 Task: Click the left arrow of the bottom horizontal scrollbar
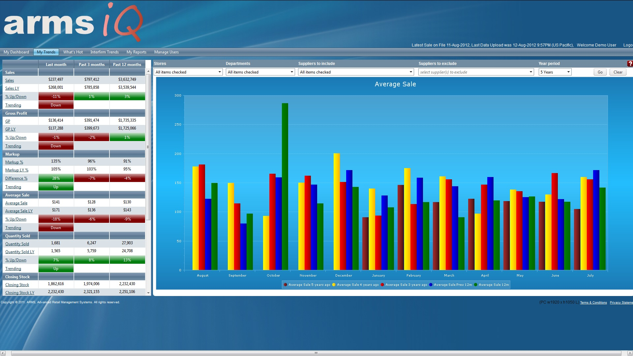(3, 353)
